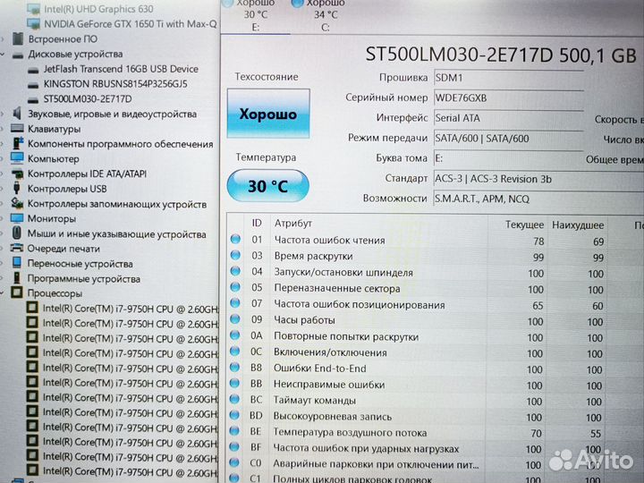The height and width of the screenshot is (483, 644).
Task: Click the Программные устройства icon
Action: (17, 278)
